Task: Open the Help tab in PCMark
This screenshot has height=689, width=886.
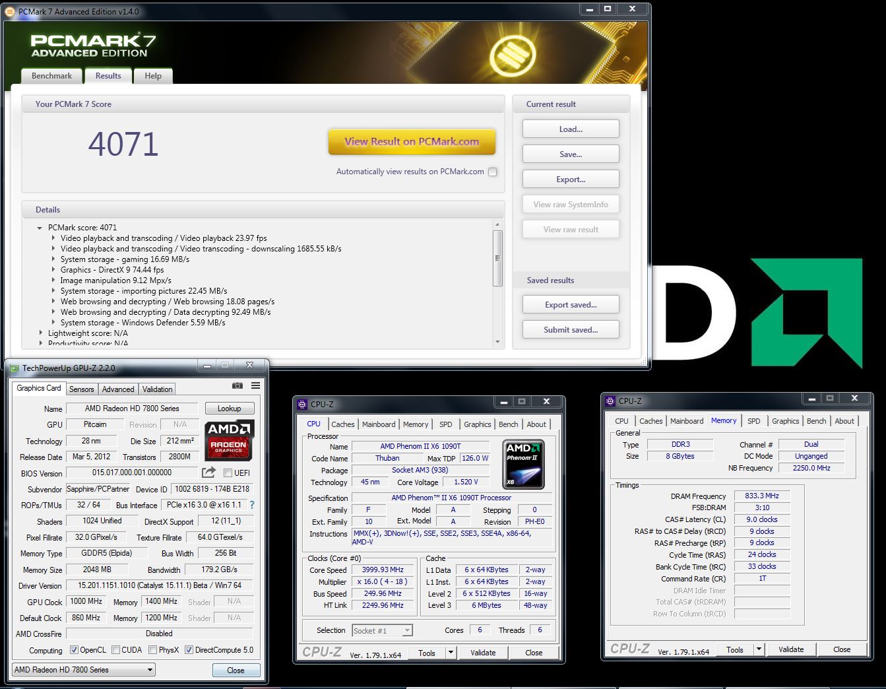Action: tap(153, 76)
